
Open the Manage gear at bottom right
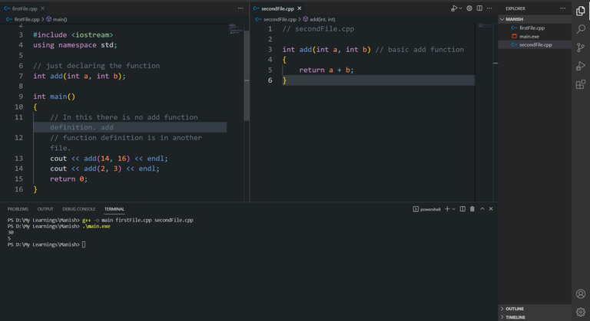point(581,312)
